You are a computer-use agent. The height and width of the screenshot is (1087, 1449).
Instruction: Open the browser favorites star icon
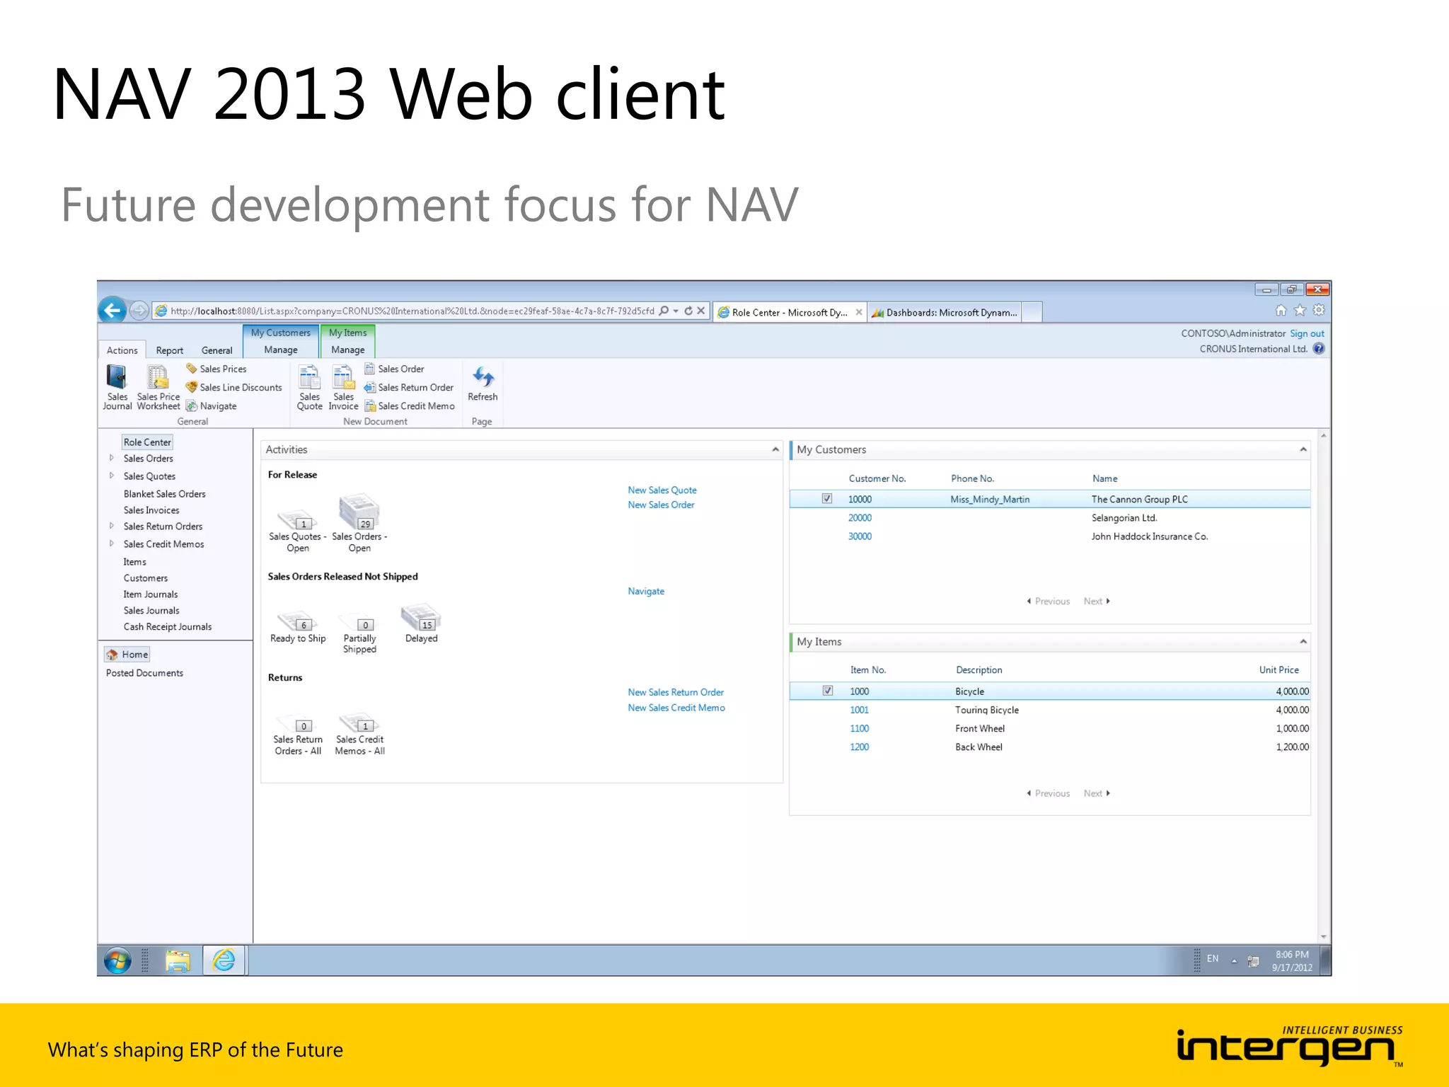(1300, 310)
